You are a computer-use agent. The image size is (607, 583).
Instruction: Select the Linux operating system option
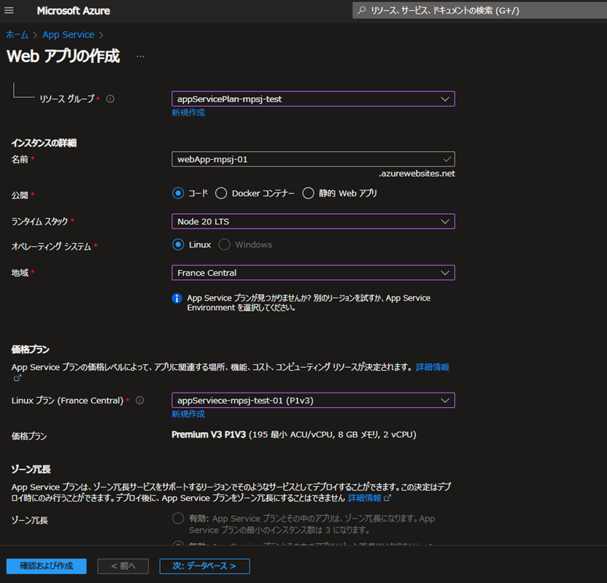click(x=178, y=244)
